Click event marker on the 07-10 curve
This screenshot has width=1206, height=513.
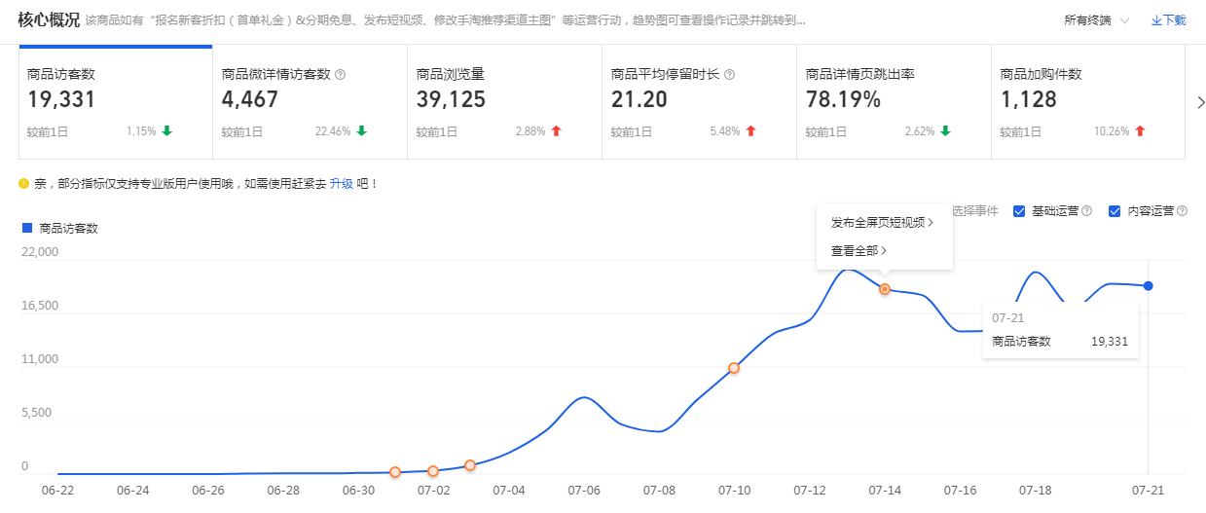[x=734, y=368]
